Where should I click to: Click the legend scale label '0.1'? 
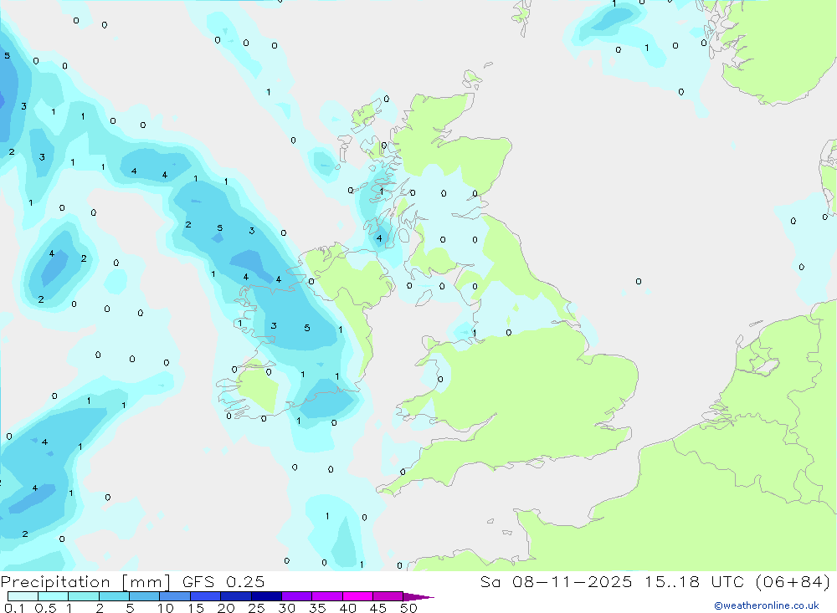[x=14, y=608]
